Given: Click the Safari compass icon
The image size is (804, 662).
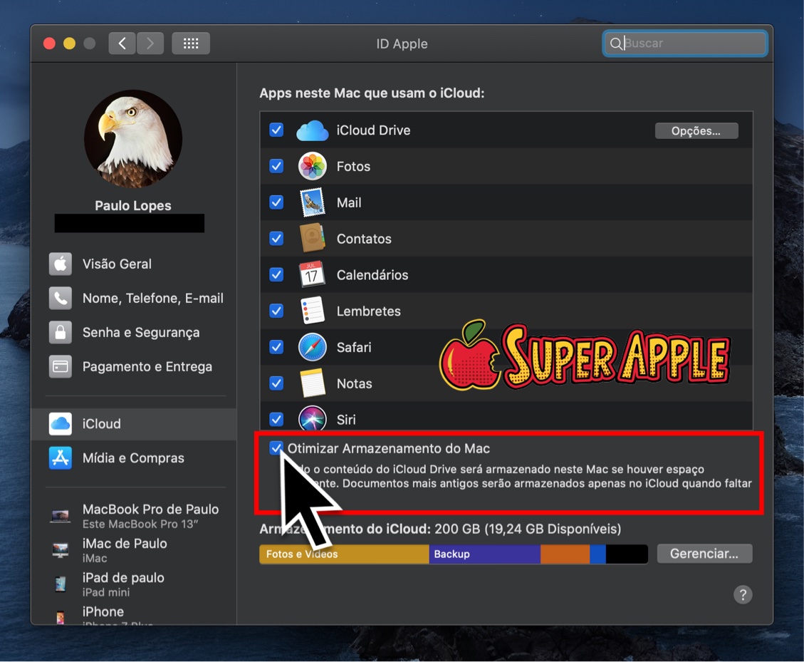Looking at the screenshot, I should coord(312,348).
